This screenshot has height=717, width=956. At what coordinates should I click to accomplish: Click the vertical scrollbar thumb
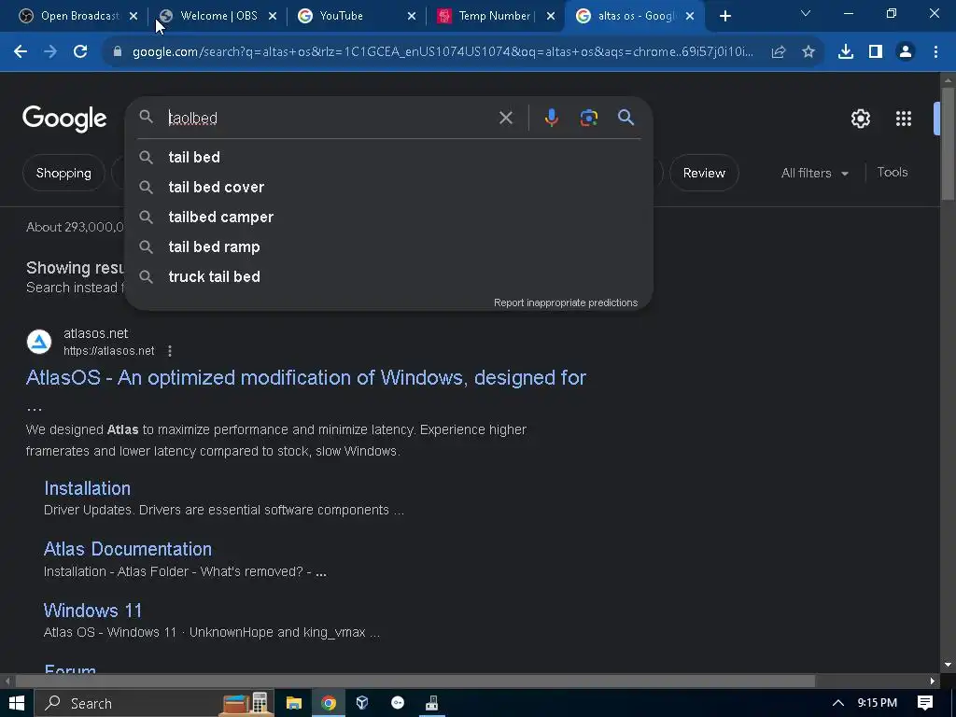(x=948, y=143)
